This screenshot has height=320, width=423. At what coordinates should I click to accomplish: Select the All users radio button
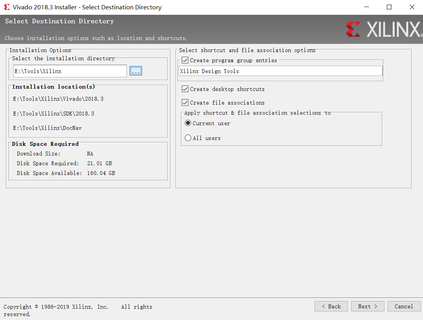point(188,138)
